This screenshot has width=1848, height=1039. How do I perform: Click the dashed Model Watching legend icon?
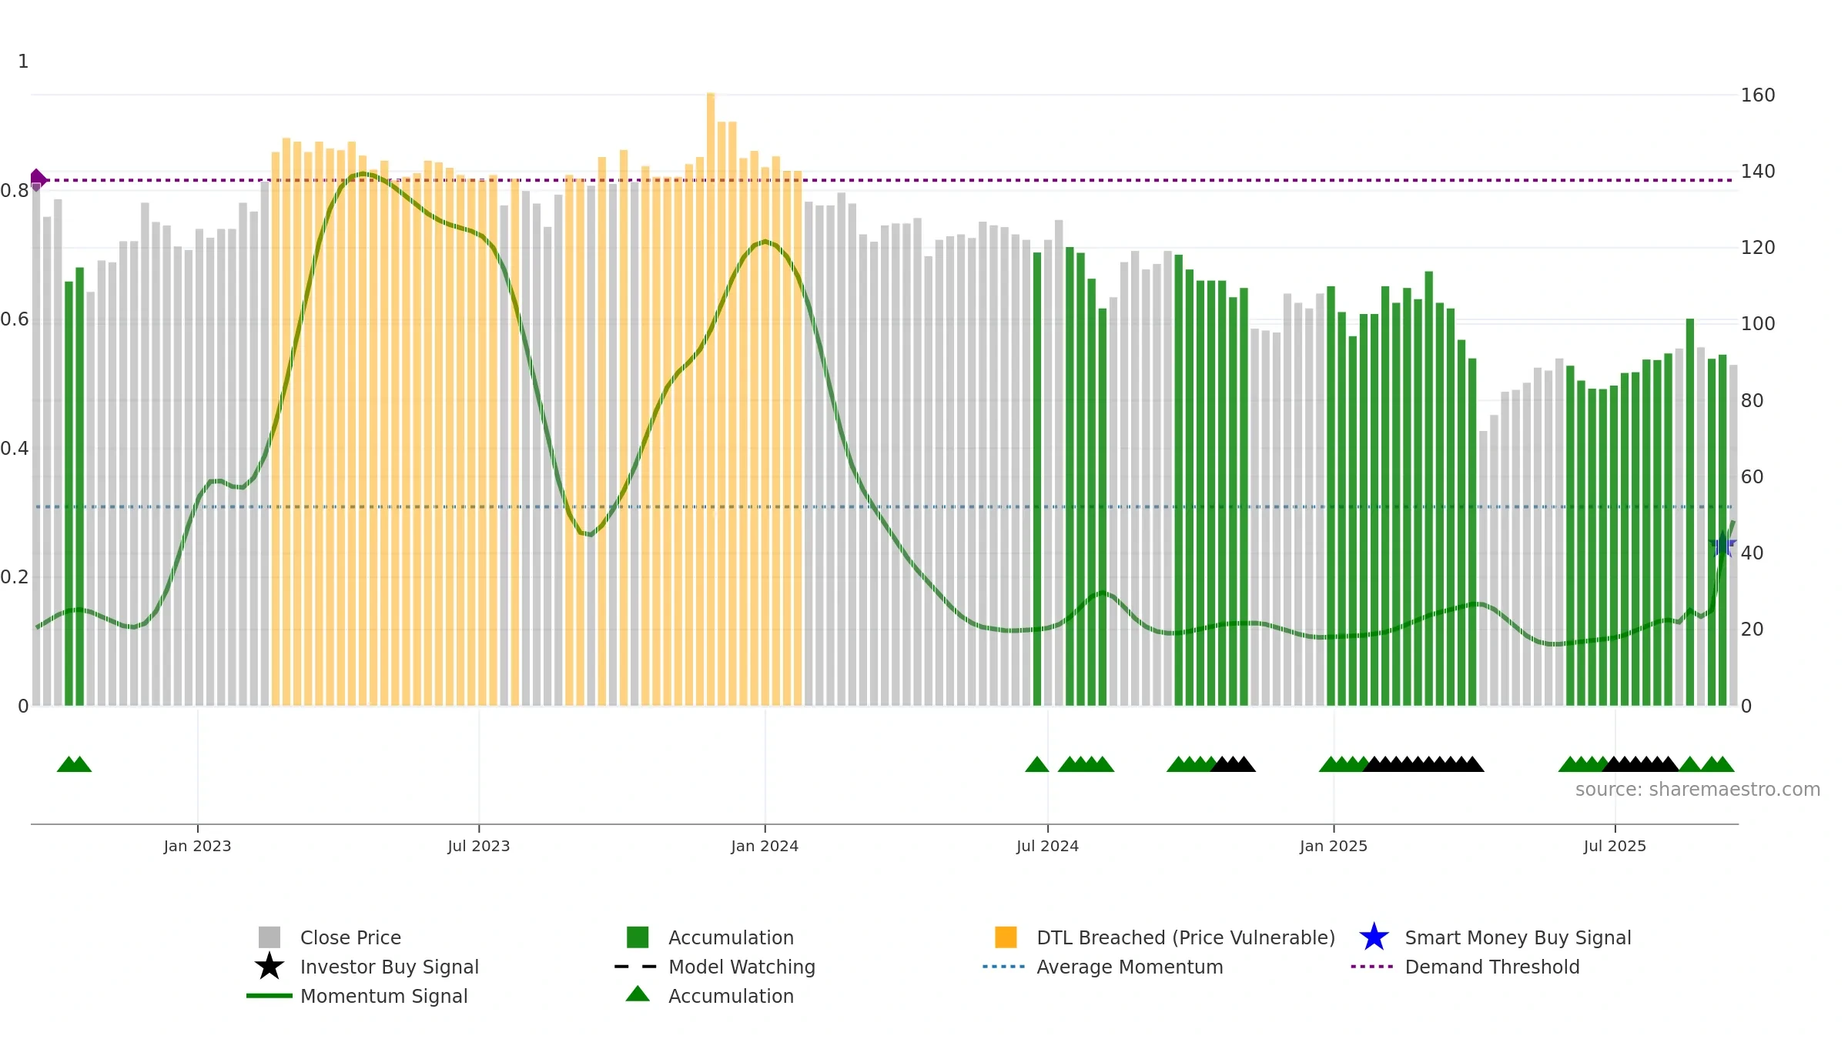[636, 967]
